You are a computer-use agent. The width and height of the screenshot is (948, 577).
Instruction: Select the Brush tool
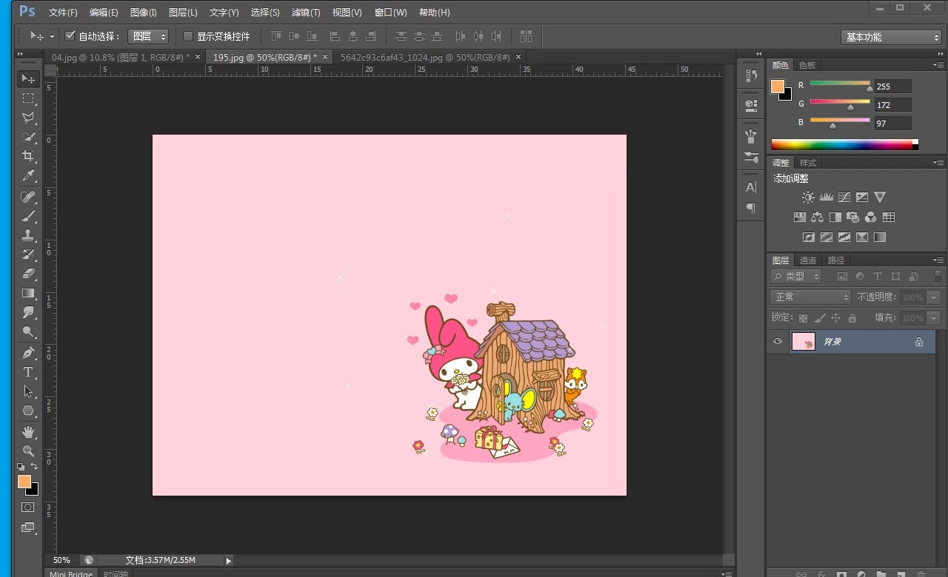pyautogui.click(x=28, y=217)
